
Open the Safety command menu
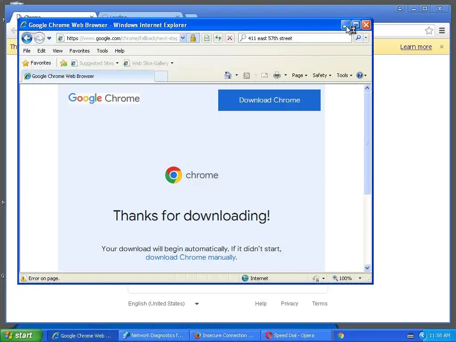pos(322,75)
